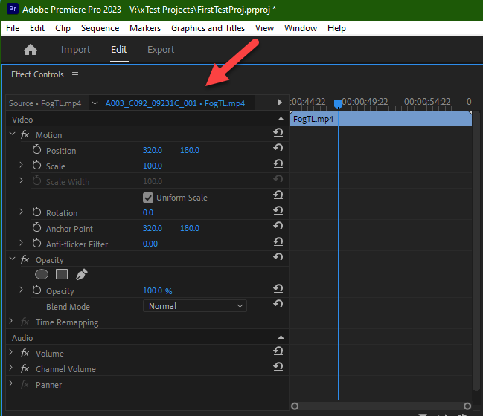
Task: Expand the Rotation parameter
Action: 22,212
